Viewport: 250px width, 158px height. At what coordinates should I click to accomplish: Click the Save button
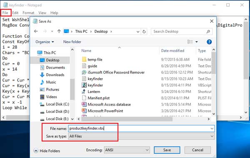click(x=167, y=150)
